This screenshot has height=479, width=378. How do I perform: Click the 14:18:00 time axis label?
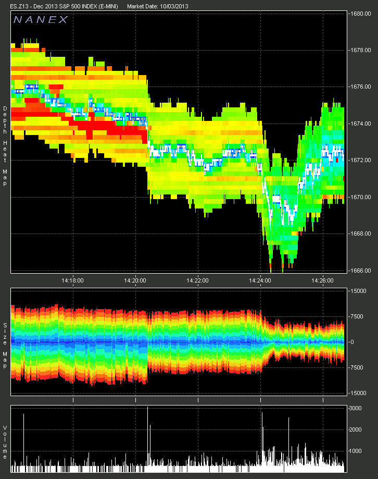72,280
